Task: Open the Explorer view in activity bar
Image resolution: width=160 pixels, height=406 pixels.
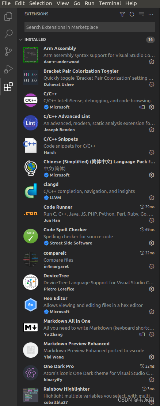Action: pyautogui.click(x=8, y=16)
